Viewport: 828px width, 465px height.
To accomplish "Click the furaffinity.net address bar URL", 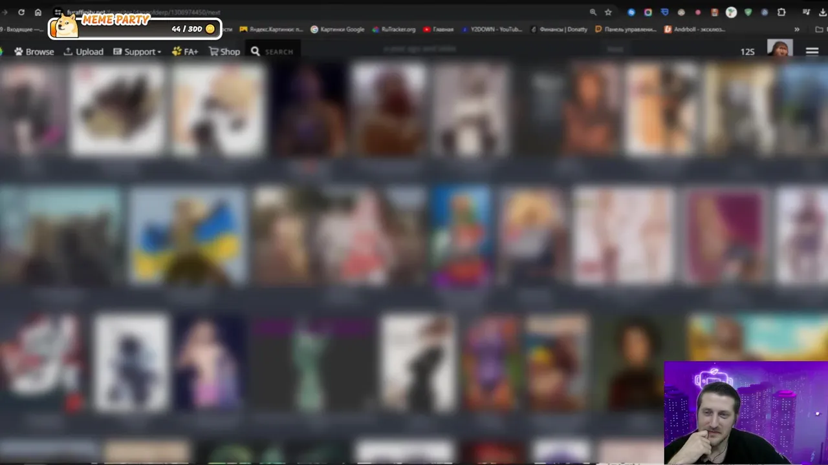I will pyautogui.click(x=144, y=12).
